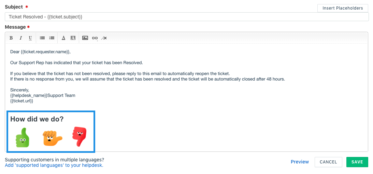Select the orange neutral hand rating
Viewport: 373px width, 174px height.
pyautogui.click(x=52, y=138)
